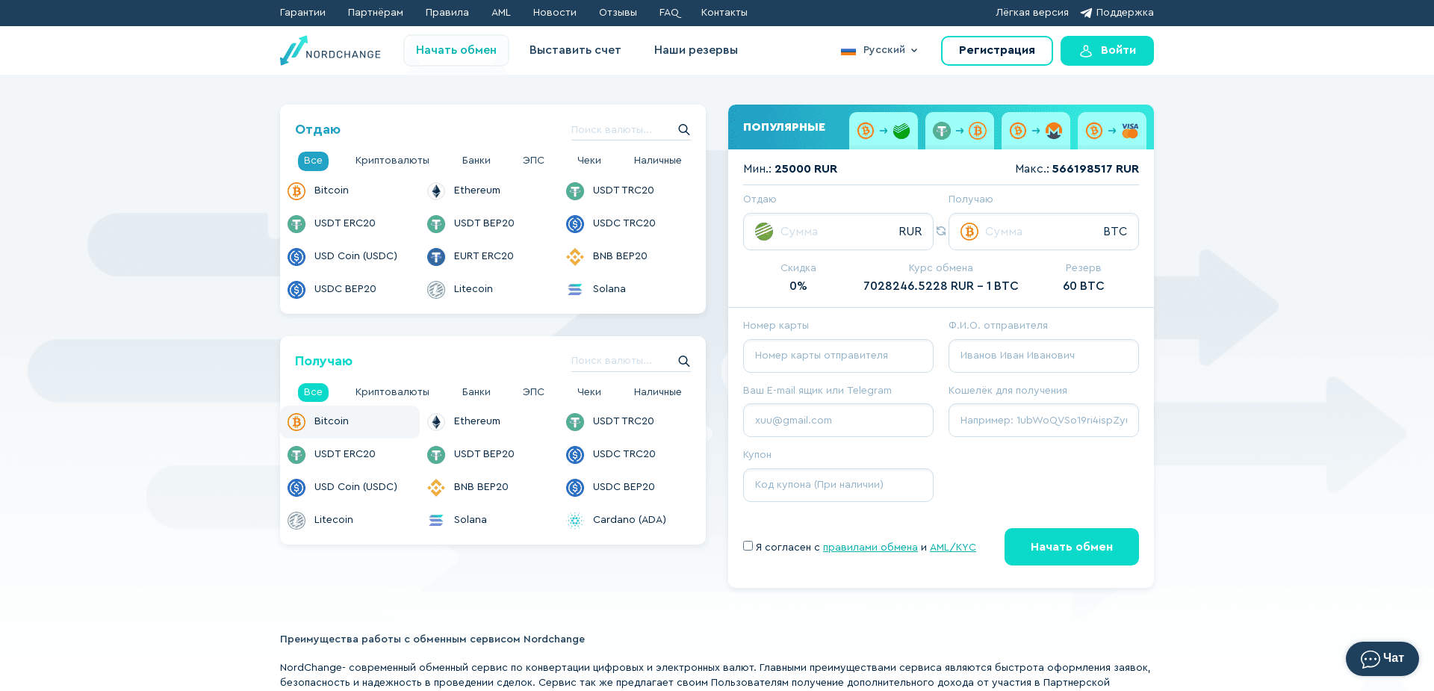Switch to the Криптовалюты filter in Отдаю
Screen dimensions: 1434x691
coord(392,161)
